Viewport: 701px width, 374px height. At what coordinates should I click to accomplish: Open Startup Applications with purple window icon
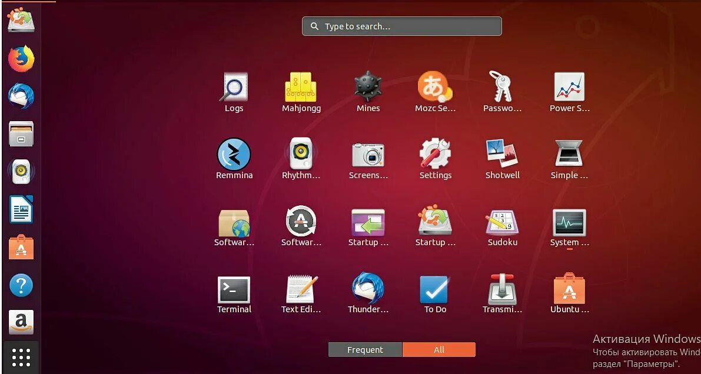point(368,228)
